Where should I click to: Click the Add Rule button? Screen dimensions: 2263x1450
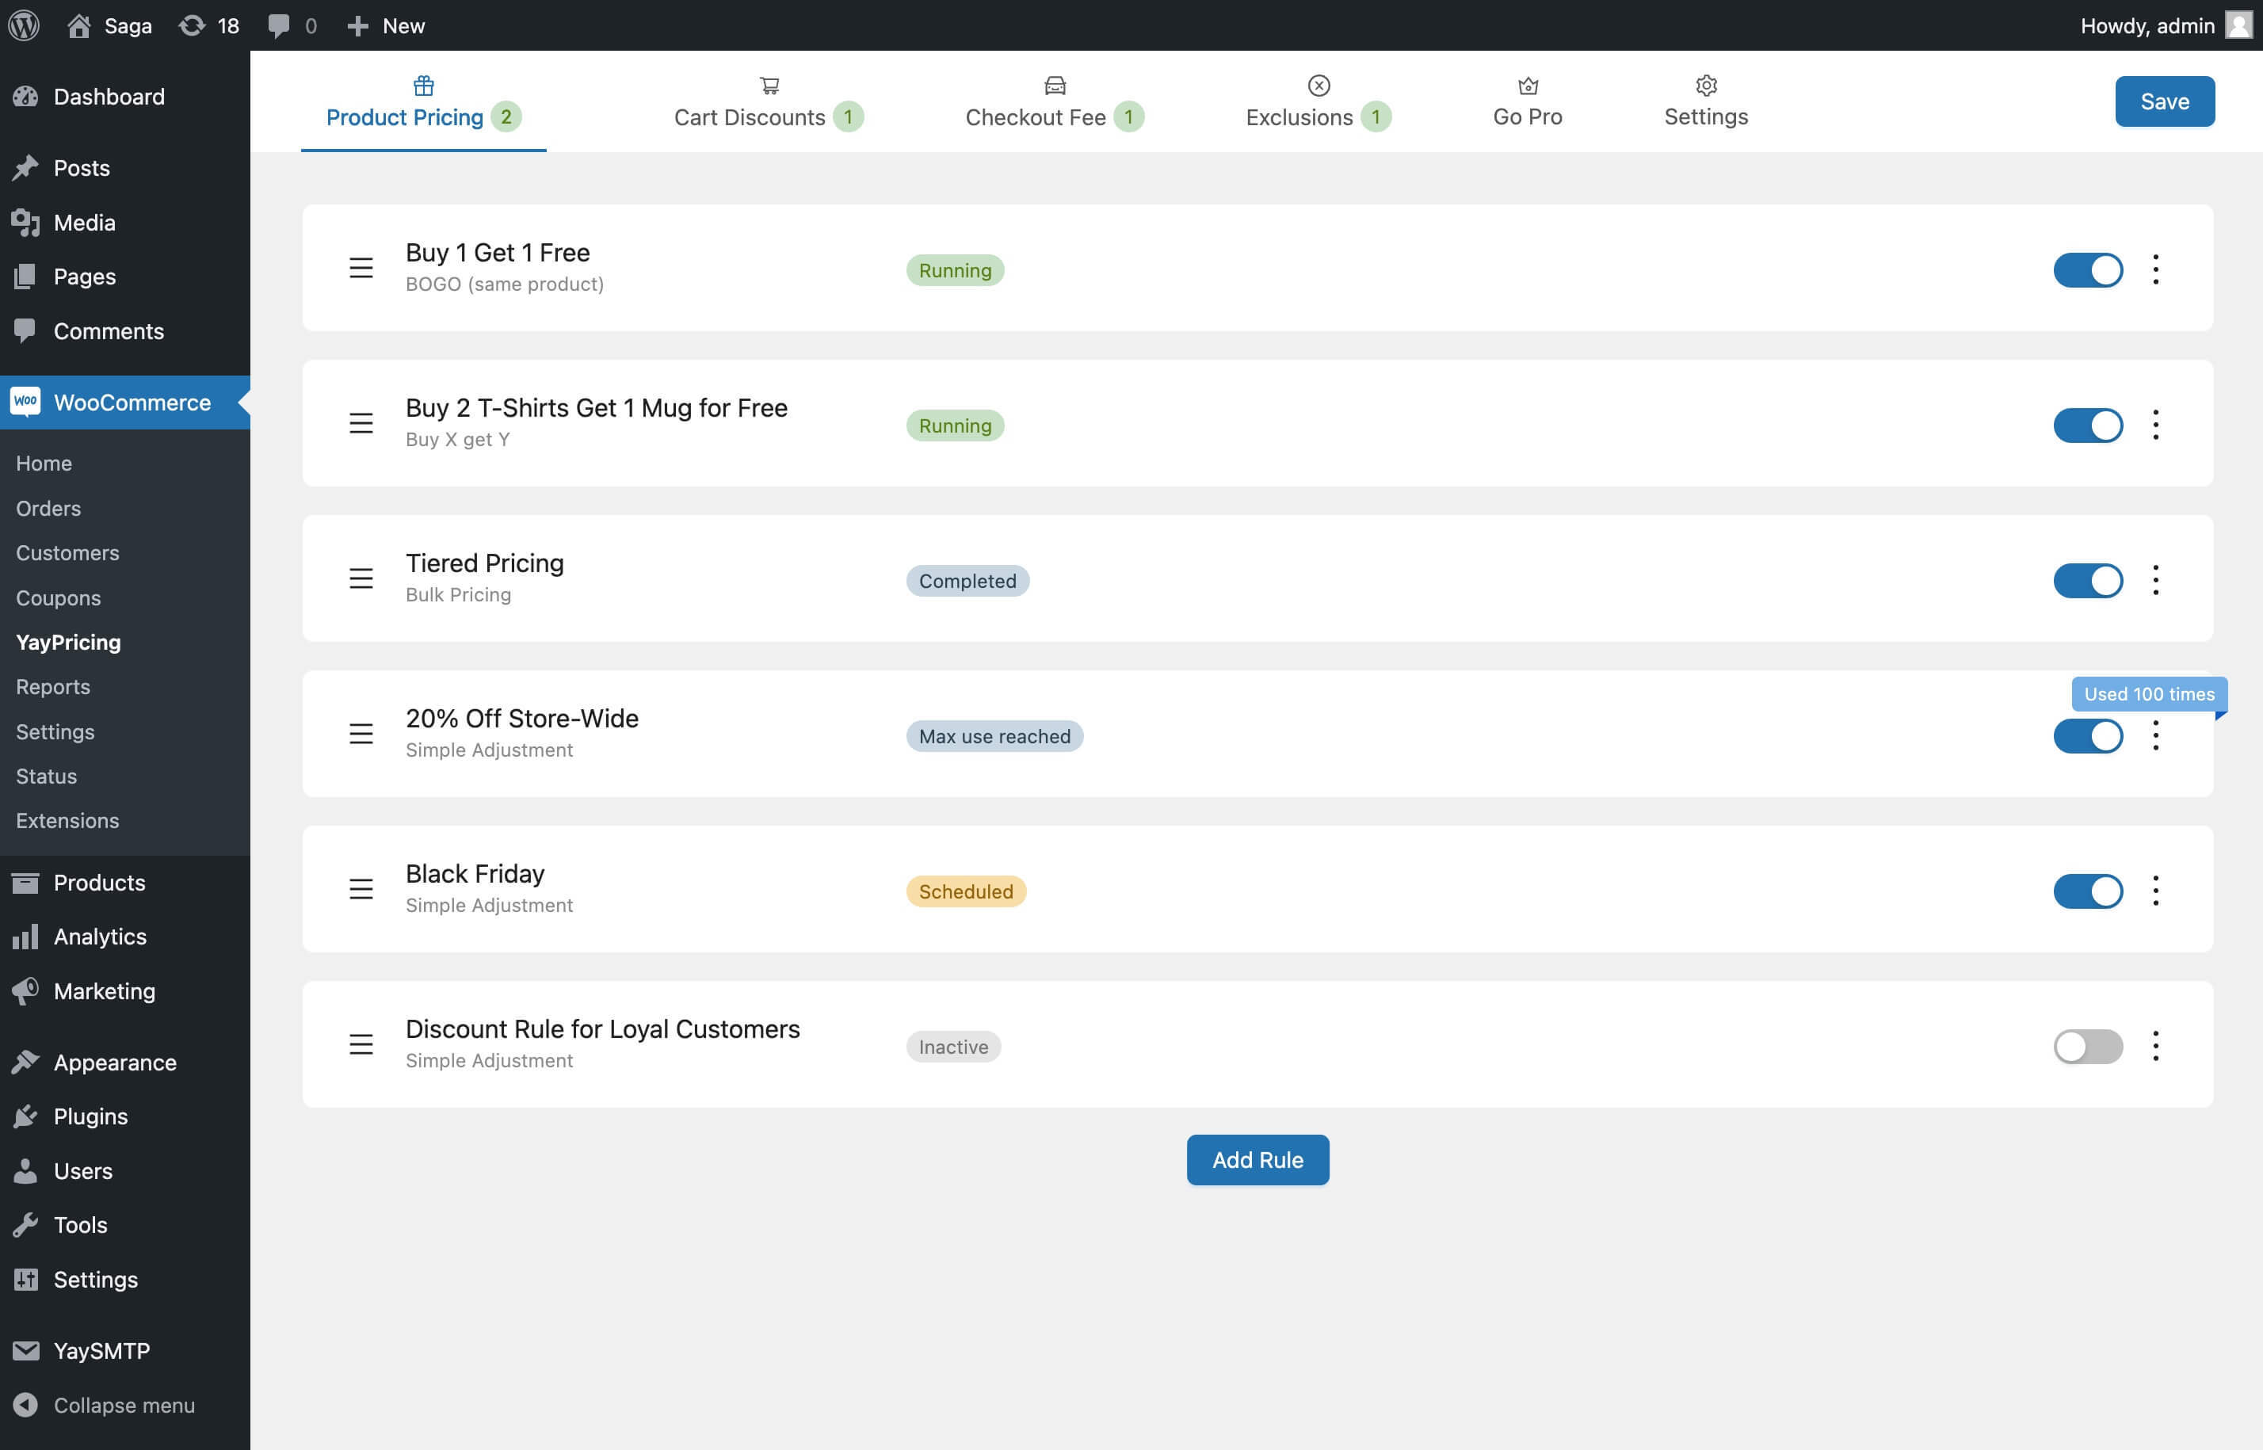1257,1158
